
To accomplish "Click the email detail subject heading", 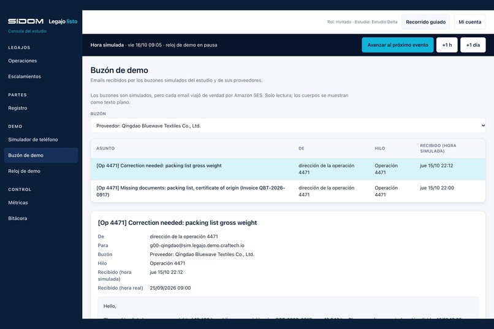I will (x=177, y=222).
